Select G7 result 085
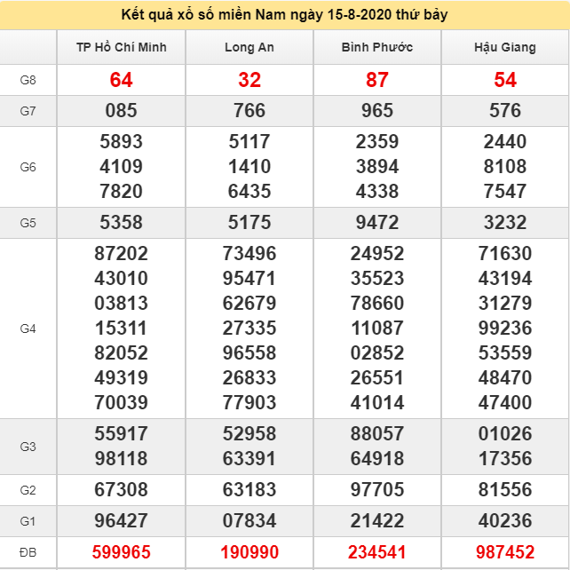 (122, 110)
